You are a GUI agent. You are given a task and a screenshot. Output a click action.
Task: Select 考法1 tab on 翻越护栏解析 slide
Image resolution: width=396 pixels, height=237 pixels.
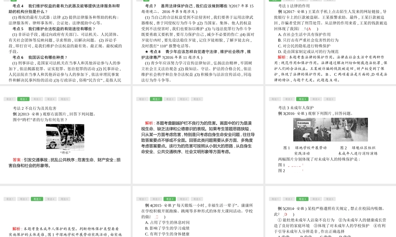(x=142, y=99)
